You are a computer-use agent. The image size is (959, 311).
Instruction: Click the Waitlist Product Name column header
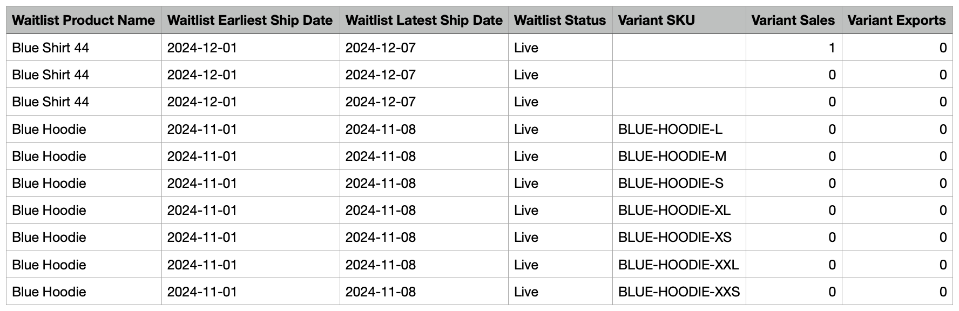(83, 21)
